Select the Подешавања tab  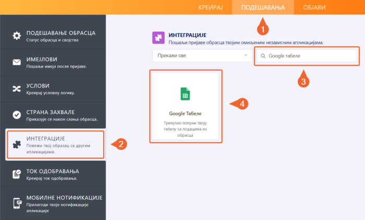(x=263, y=7)
